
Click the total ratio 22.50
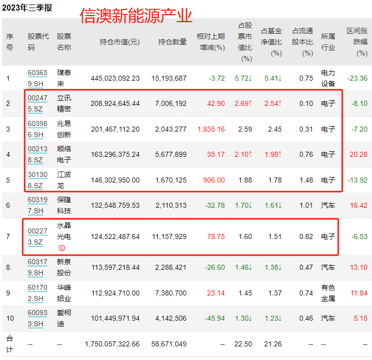click(243, 344)
